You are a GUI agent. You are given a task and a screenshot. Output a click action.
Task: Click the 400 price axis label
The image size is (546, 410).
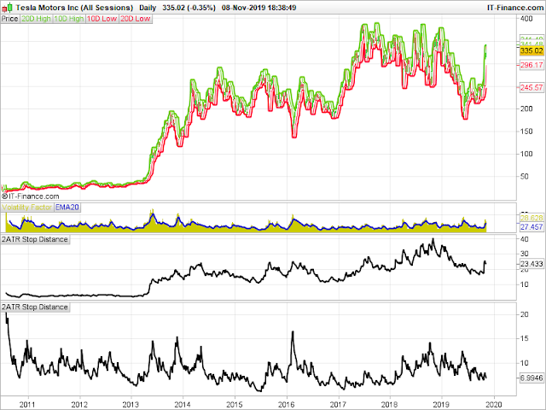pyautogui.click(x=526, y=19)
